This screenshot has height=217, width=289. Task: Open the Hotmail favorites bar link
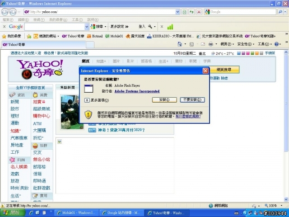click(95, 36)
